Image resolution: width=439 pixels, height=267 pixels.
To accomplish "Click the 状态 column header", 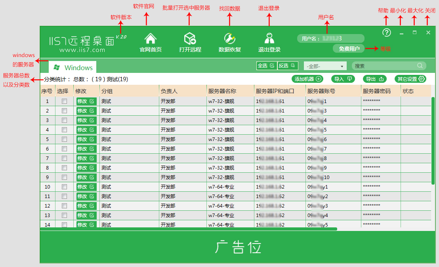I will [x=416, y=91].
